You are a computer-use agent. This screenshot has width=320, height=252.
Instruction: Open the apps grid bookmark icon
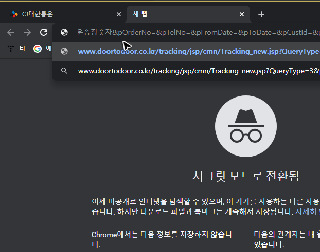(x=11, y=48)
